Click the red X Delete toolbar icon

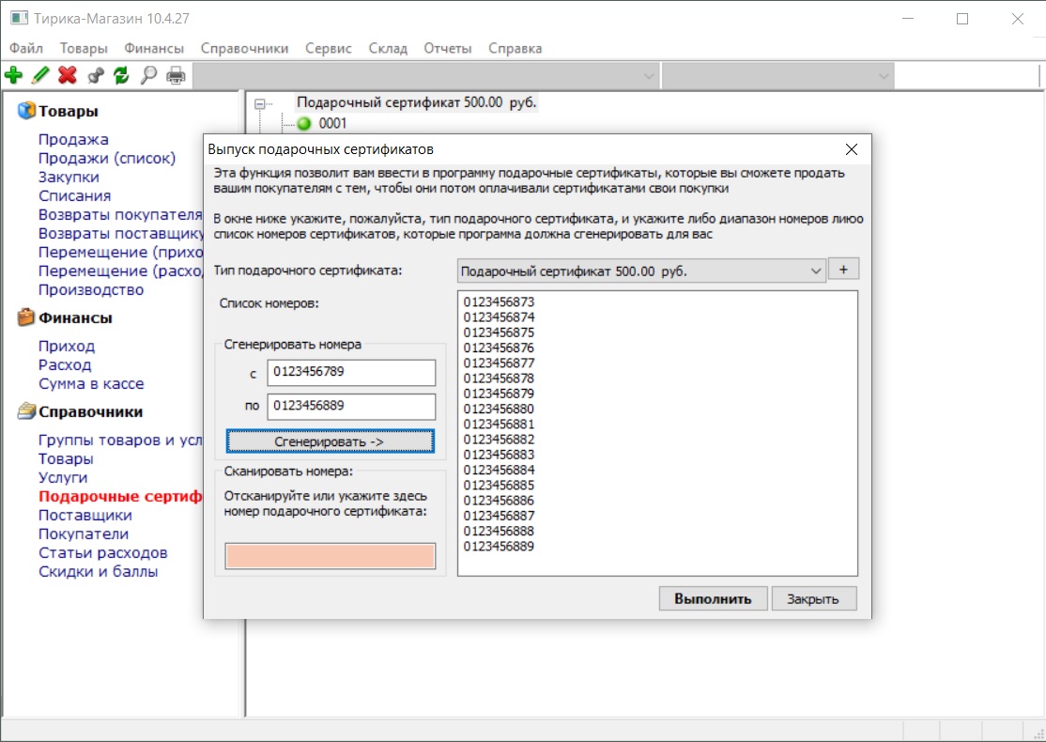(68, 75)
